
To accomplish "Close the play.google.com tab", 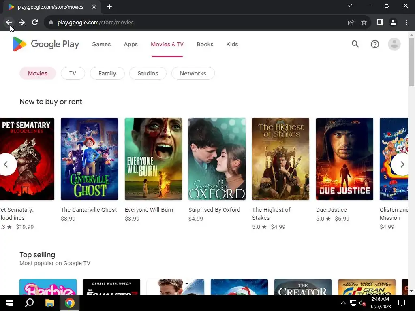I will 94,7.
